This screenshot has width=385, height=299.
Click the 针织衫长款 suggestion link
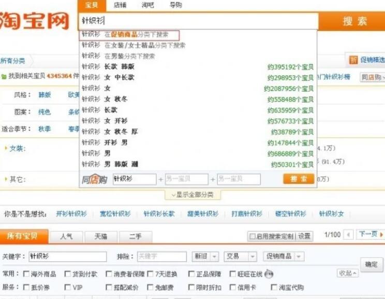click(x=159, y=214)
